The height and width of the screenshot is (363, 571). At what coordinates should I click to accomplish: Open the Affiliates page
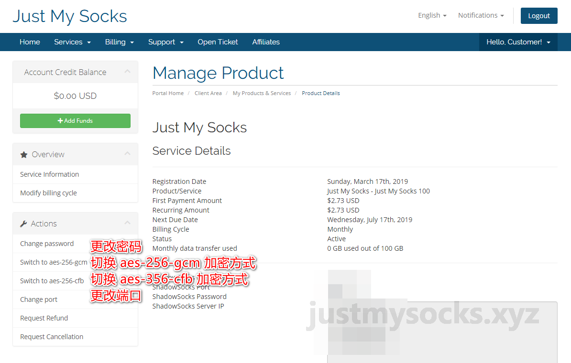coord(266,42)
